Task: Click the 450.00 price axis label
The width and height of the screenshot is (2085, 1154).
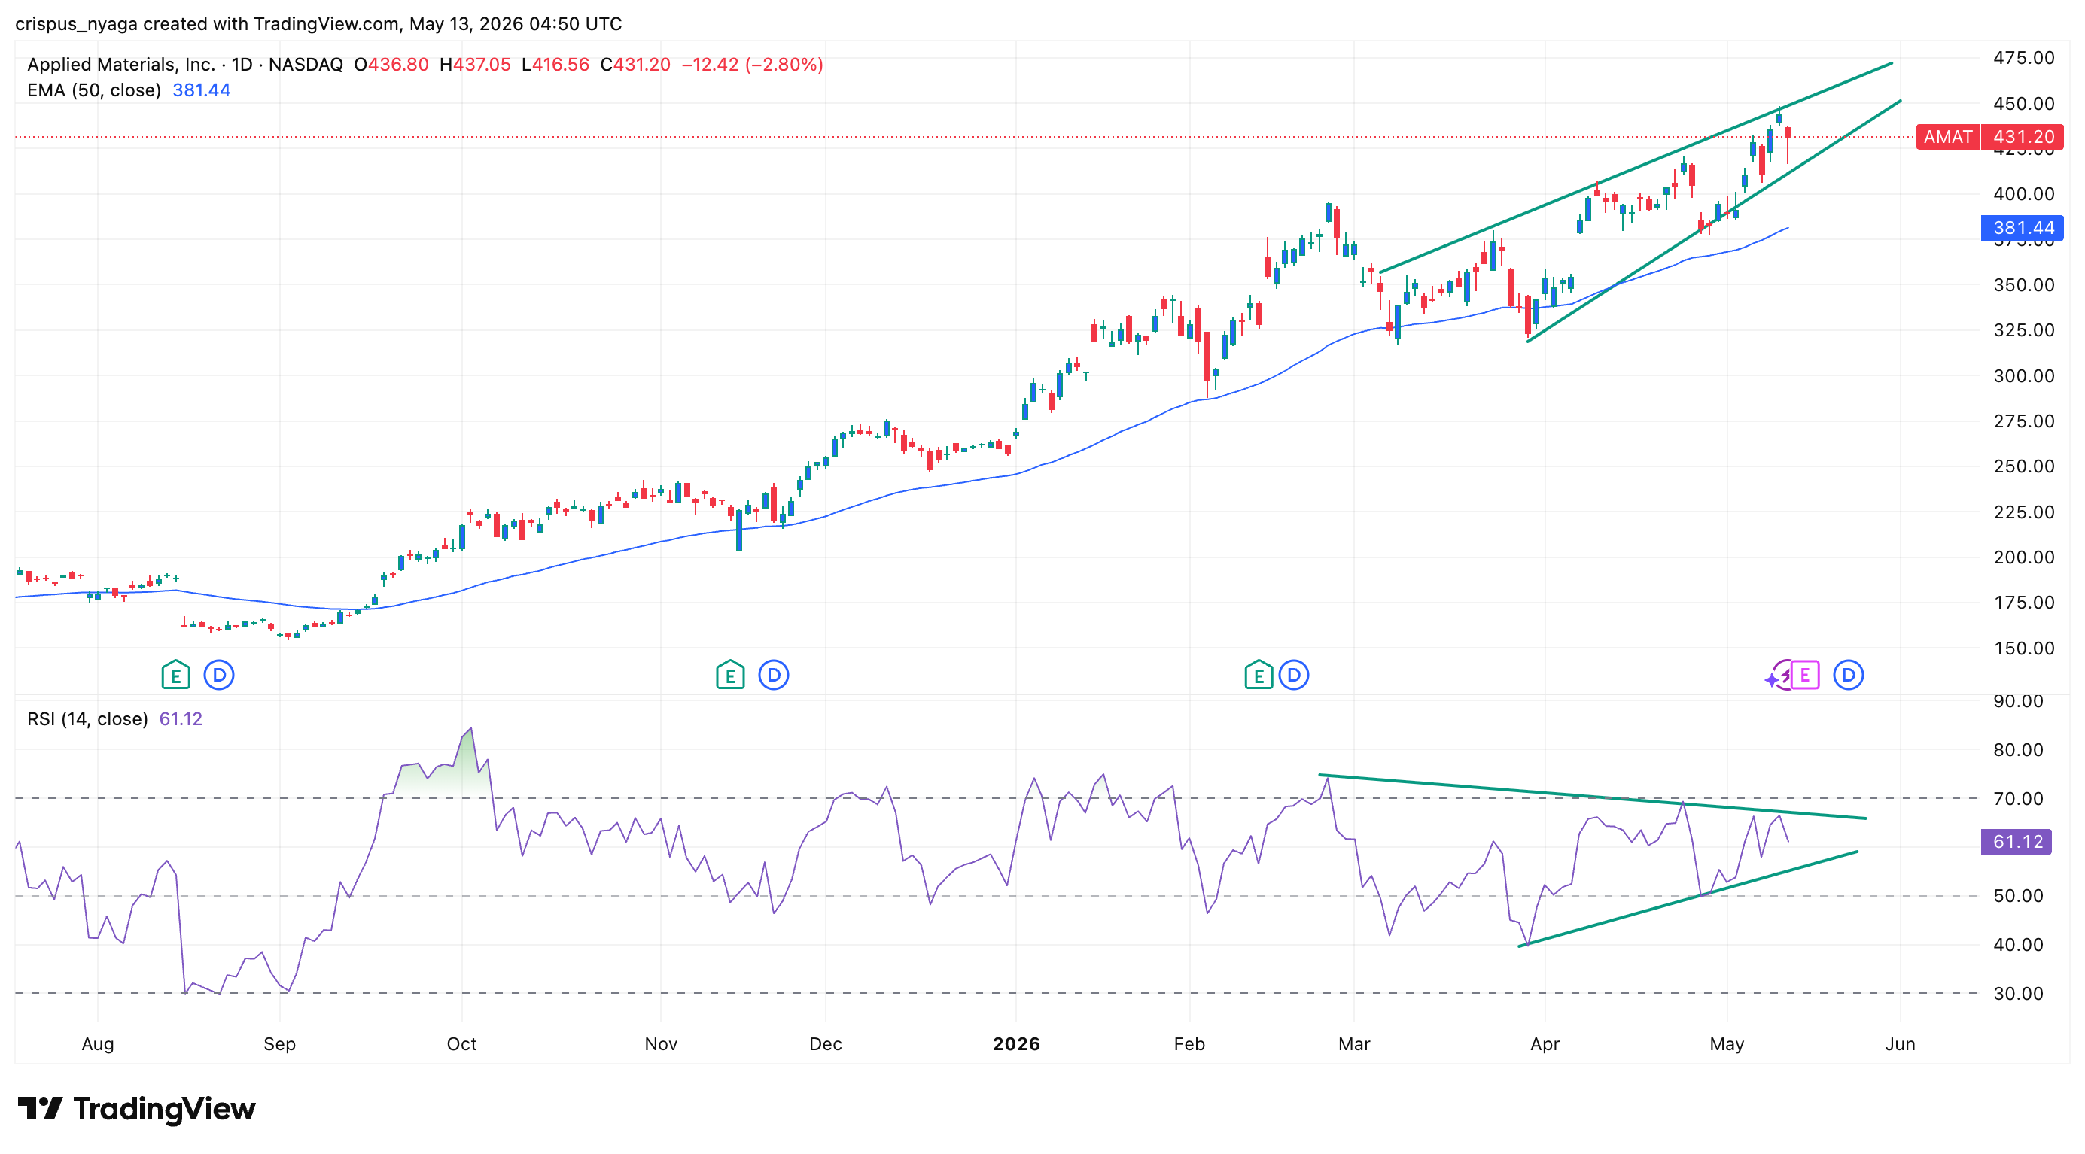Action: point(2023,104)
